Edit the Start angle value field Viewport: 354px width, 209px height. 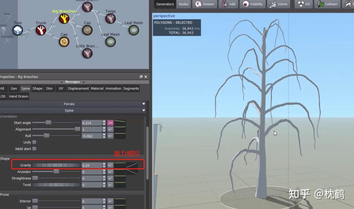coord(92,123)
